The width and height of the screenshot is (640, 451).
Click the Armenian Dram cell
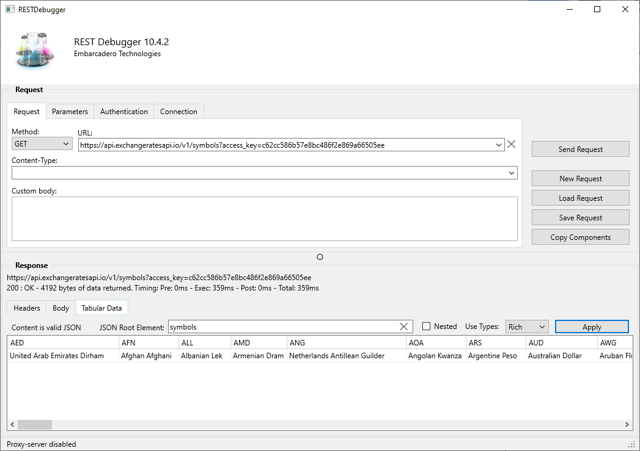point(259,356)
